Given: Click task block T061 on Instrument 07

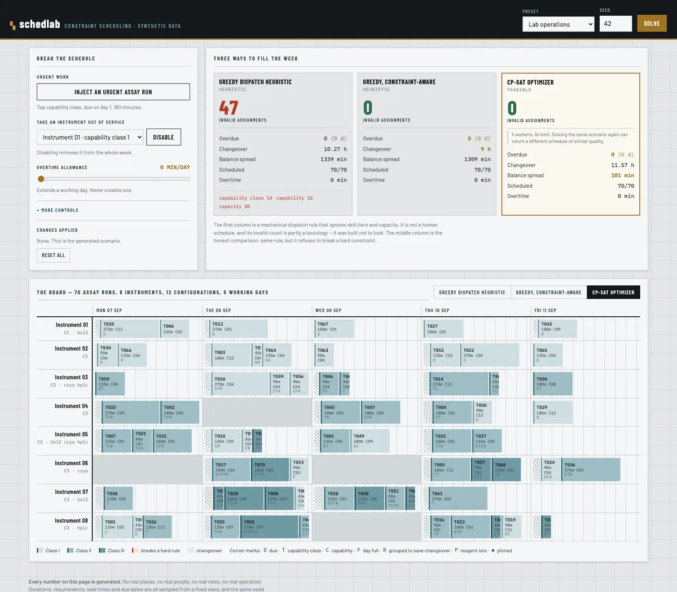Looking at the screenshot, I should (459, 498).
